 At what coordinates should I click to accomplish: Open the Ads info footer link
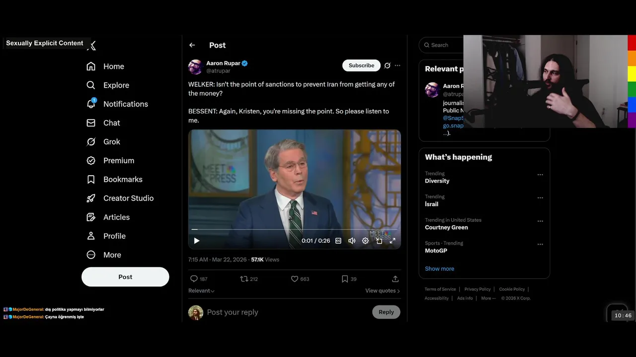[465, 298]
